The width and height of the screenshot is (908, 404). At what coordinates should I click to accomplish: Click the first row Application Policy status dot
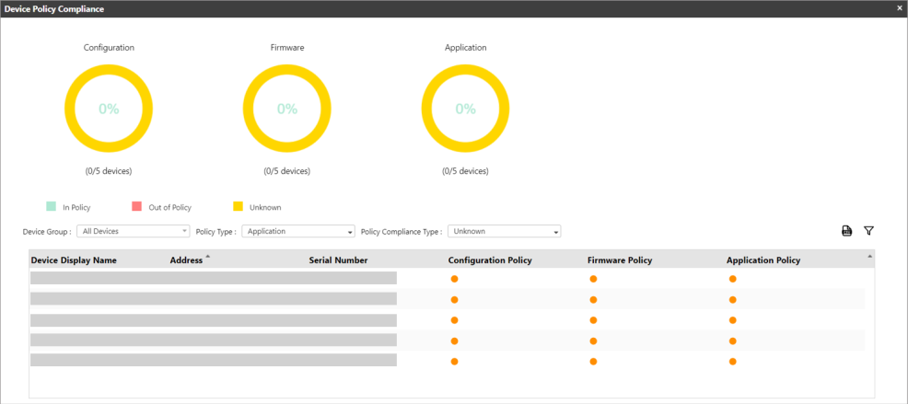732,278
